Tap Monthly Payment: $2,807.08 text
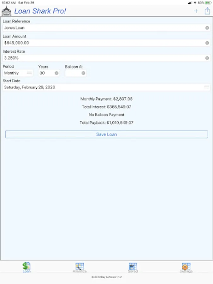 [107, 99]
